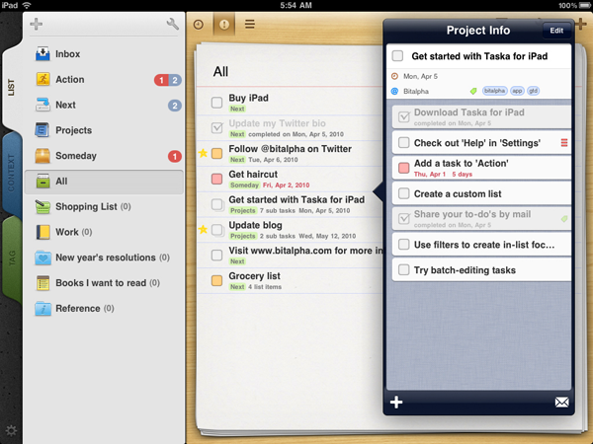Open Books I want to read icon

pyautogui.click(x=42, y=283)
